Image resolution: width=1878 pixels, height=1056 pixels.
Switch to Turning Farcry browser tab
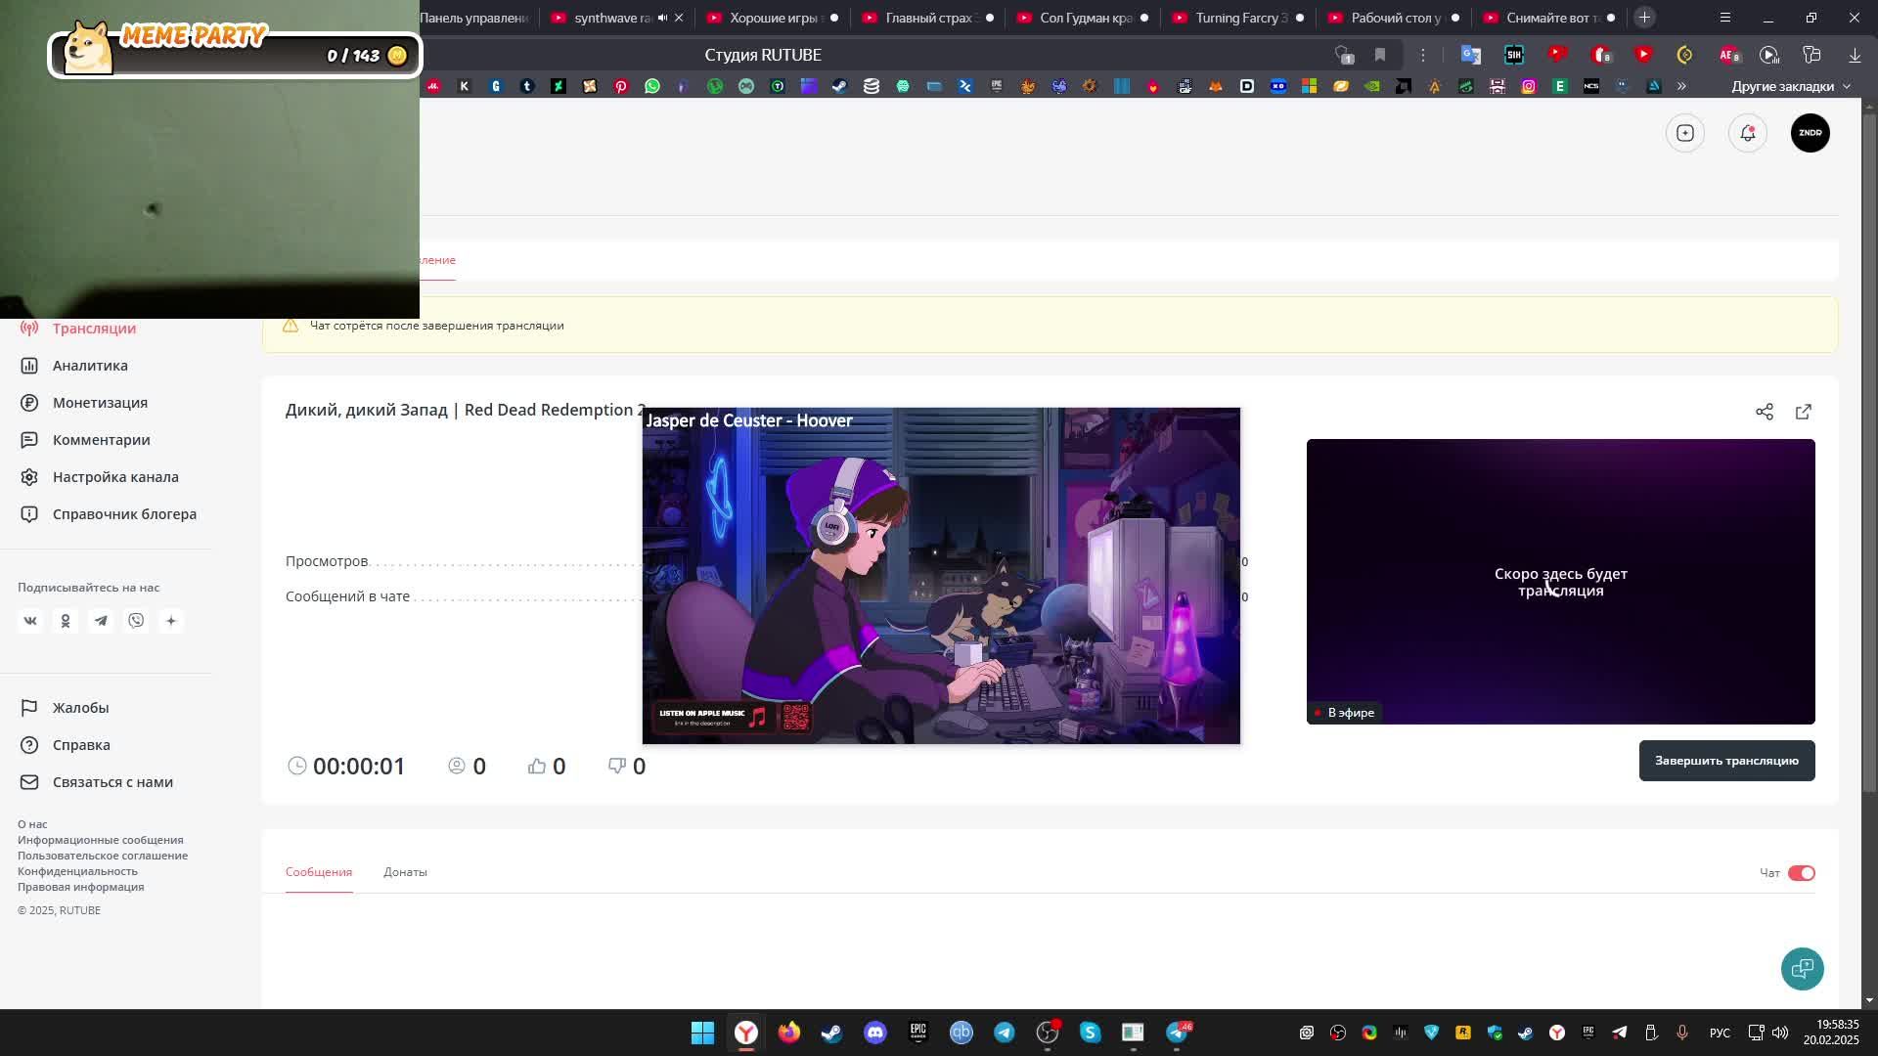(1237, 18)
